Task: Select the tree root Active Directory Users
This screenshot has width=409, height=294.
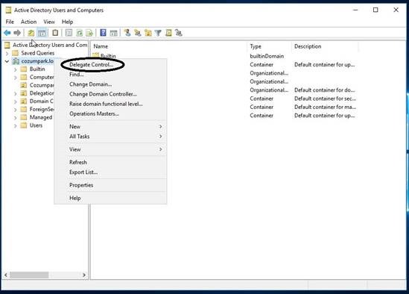Action: click(x=50, y=45)
